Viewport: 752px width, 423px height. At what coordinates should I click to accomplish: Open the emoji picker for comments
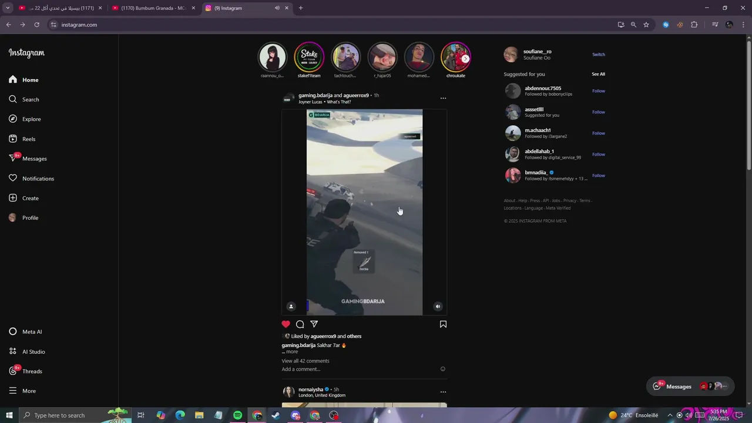[443, 370]
